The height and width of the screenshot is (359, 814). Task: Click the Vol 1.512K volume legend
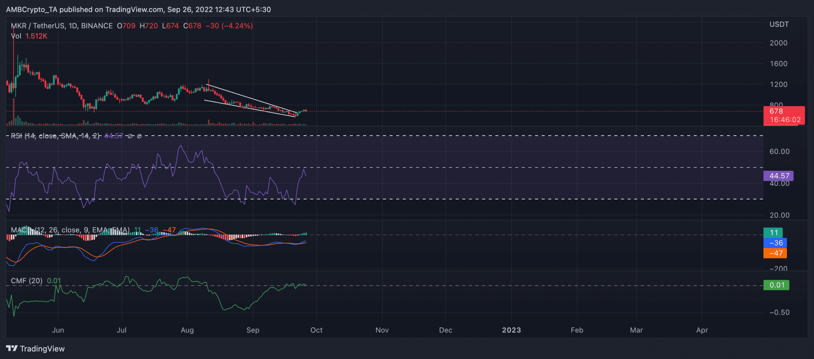pos(29,36)
